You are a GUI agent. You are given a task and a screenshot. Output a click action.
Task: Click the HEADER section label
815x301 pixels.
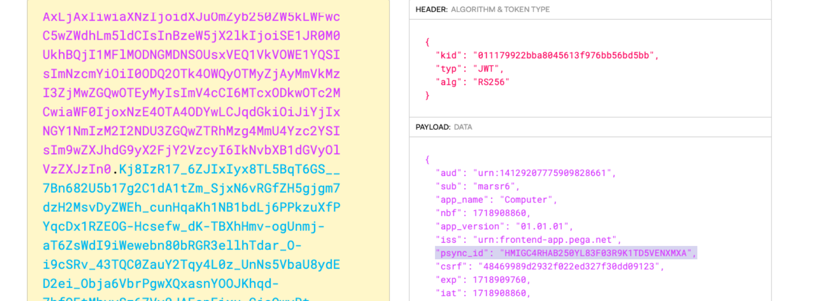(431, 10)
